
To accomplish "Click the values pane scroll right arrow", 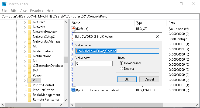I will pos(197,105).
